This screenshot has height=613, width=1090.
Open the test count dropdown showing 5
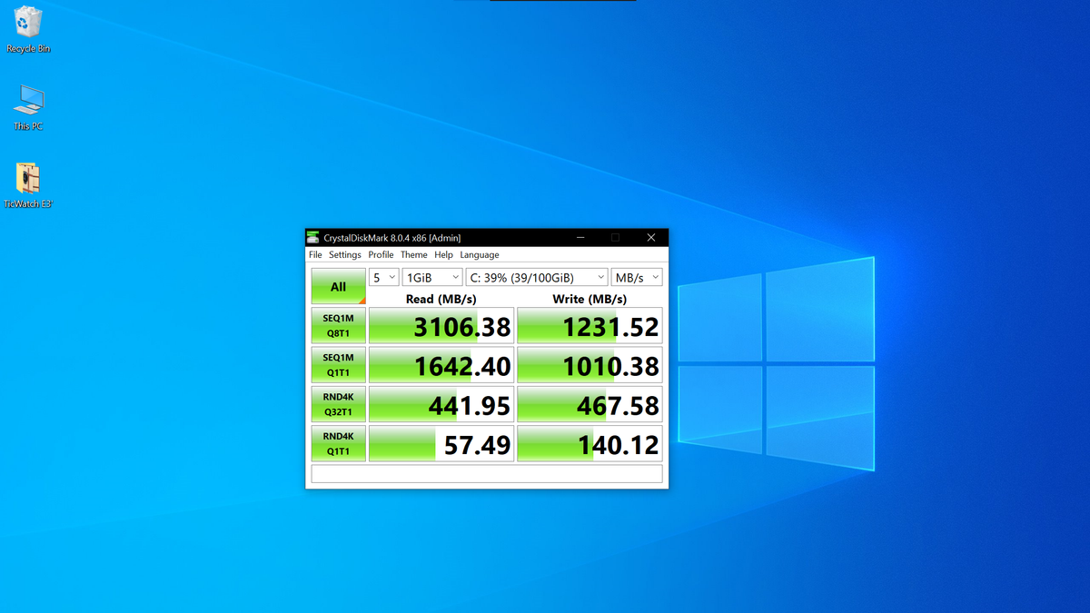tap(384, 278)
